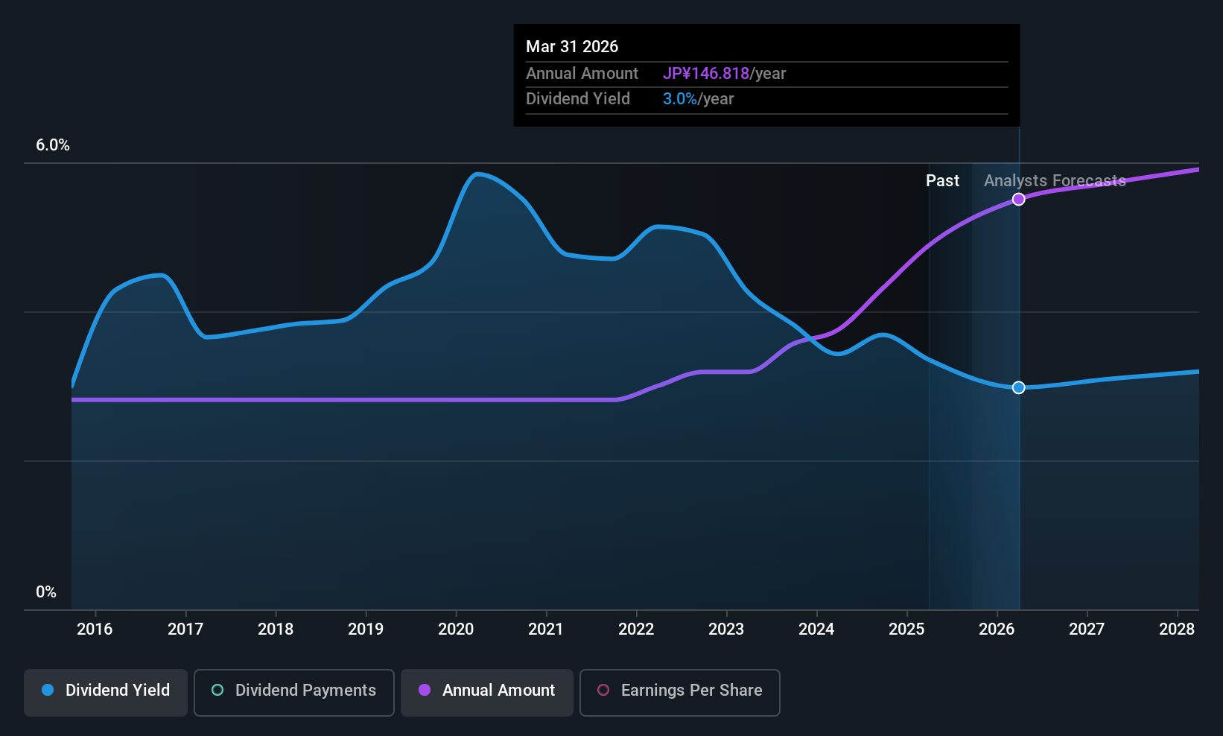The width and height of the screenshot is (1223, 736).
Task: Click the 2018 x-axis label
Action: point(276,629)
